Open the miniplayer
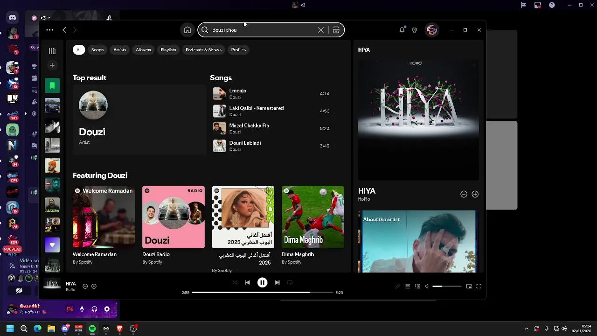The image size is (597, 336). click(x=469, y=286)
